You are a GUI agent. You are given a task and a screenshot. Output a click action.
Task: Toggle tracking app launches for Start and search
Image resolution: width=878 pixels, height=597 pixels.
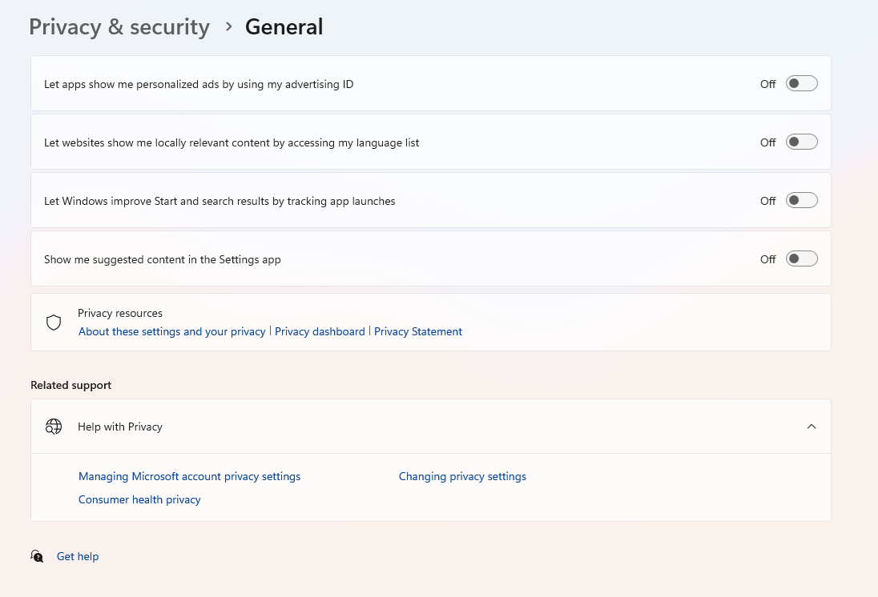click(801, 200)
